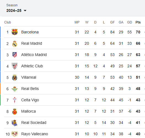This screenshot has width=145, height=138.
Task: Click the Athletic Club crest
Action: [15, 66]
